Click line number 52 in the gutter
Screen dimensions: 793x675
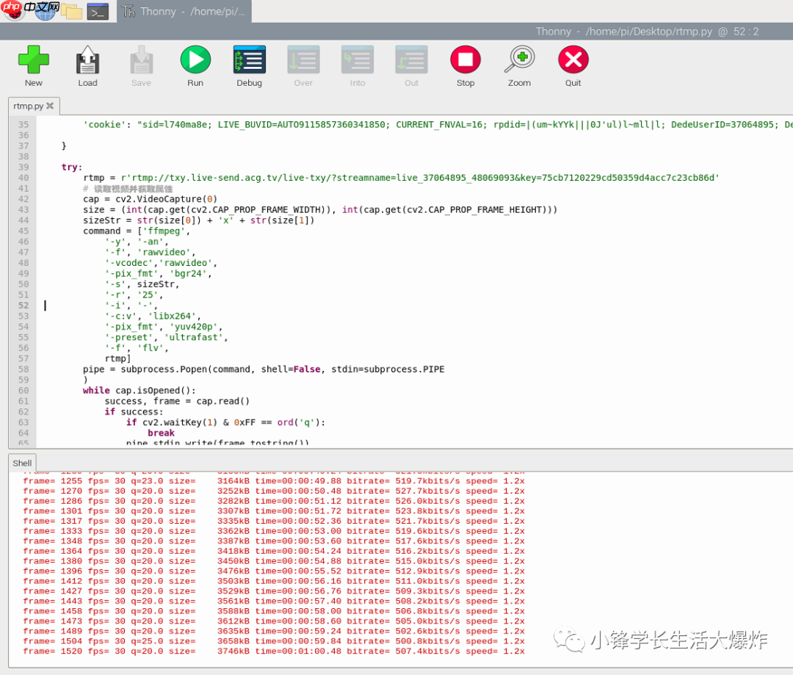click(x=23, y=306)
